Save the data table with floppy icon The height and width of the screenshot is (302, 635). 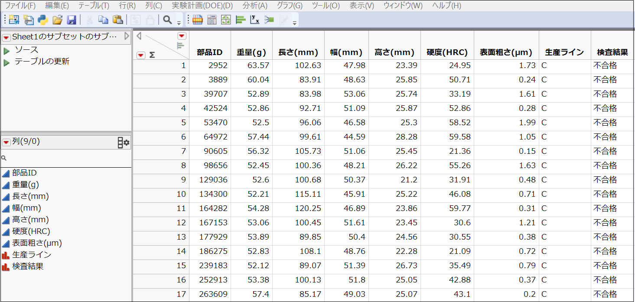pos(72,19)
